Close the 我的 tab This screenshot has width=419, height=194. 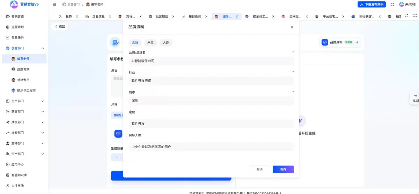click(77, 16)
